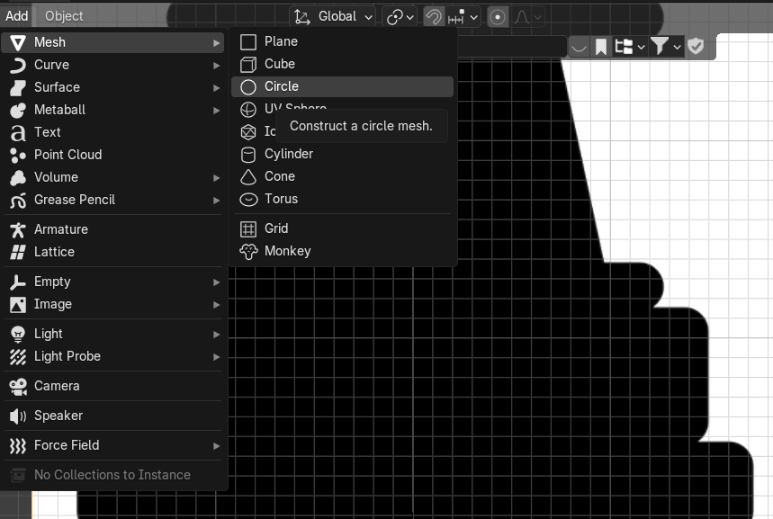Open the Object menu

coord(64,15)
